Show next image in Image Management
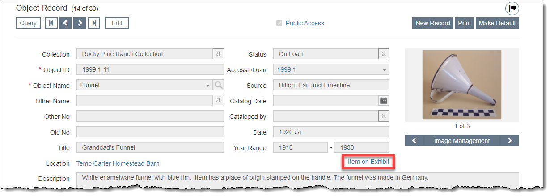550x196 pixels. [x=510, y=141]
